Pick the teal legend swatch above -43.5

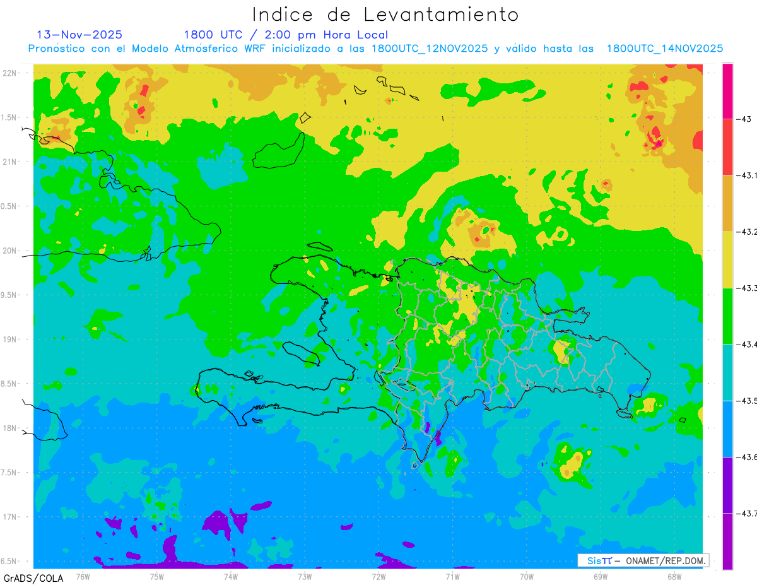click(727, 372)
